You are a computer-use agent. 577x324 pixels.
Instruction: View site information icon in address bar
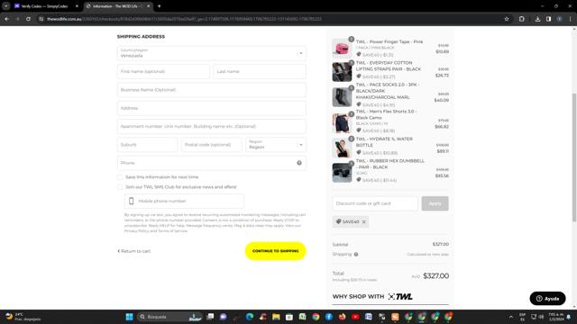pyautogui.click(x=41, y=19)
